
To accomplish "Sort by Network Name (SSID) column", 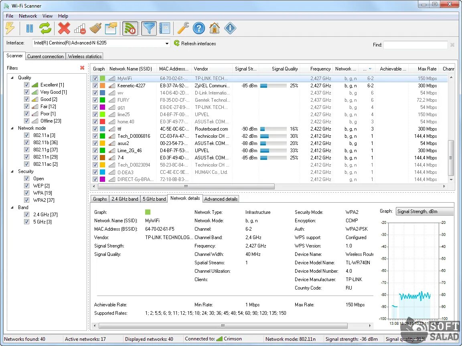I will coord(131,69).
